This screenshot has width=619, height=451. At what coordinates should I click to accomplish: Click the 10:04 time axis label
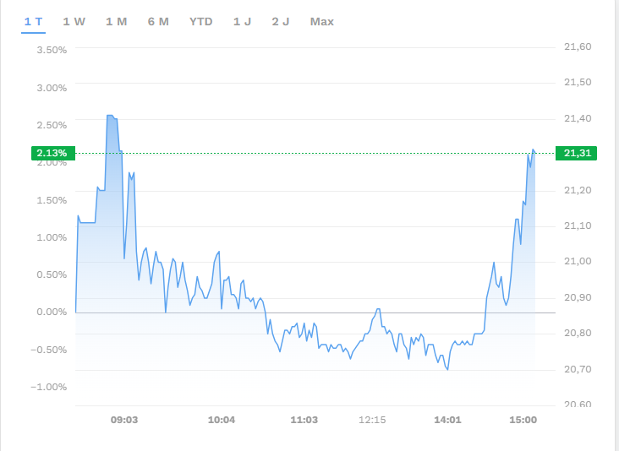click(222, 420)
